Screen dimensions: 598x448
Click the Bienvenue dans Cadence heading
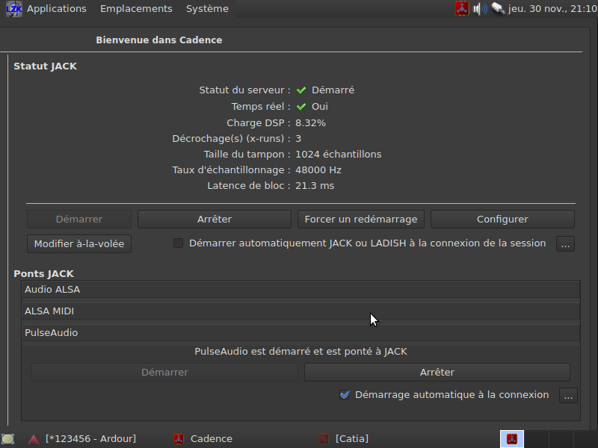tap(159, 40)
